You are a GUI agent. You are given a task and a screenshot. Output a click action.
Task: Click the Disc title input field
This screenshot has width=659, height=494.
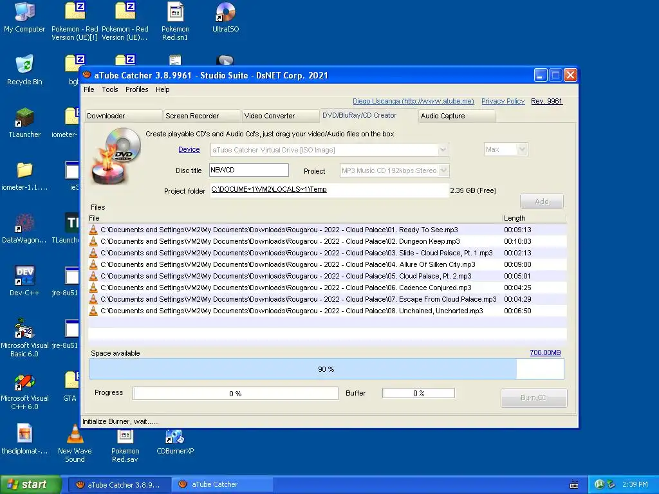coord(249,170)
